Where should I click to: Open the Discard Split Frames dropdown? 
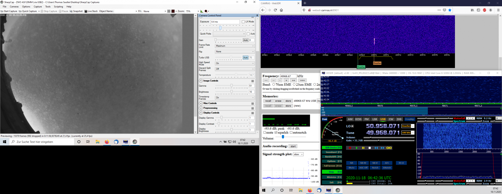click(x=235, y=69)
